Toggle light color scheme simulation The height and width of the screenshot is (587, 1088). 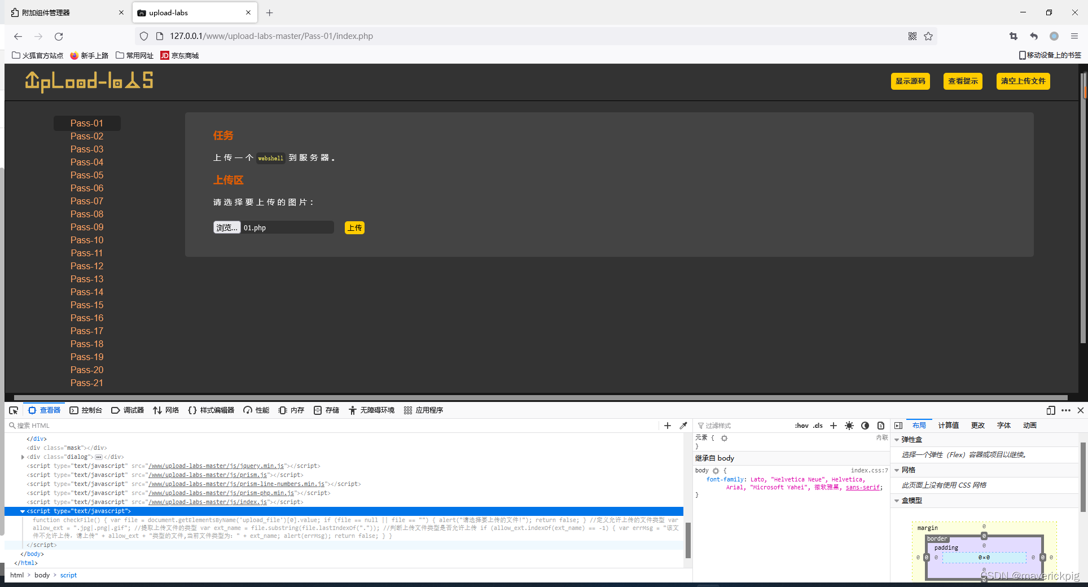849,426
